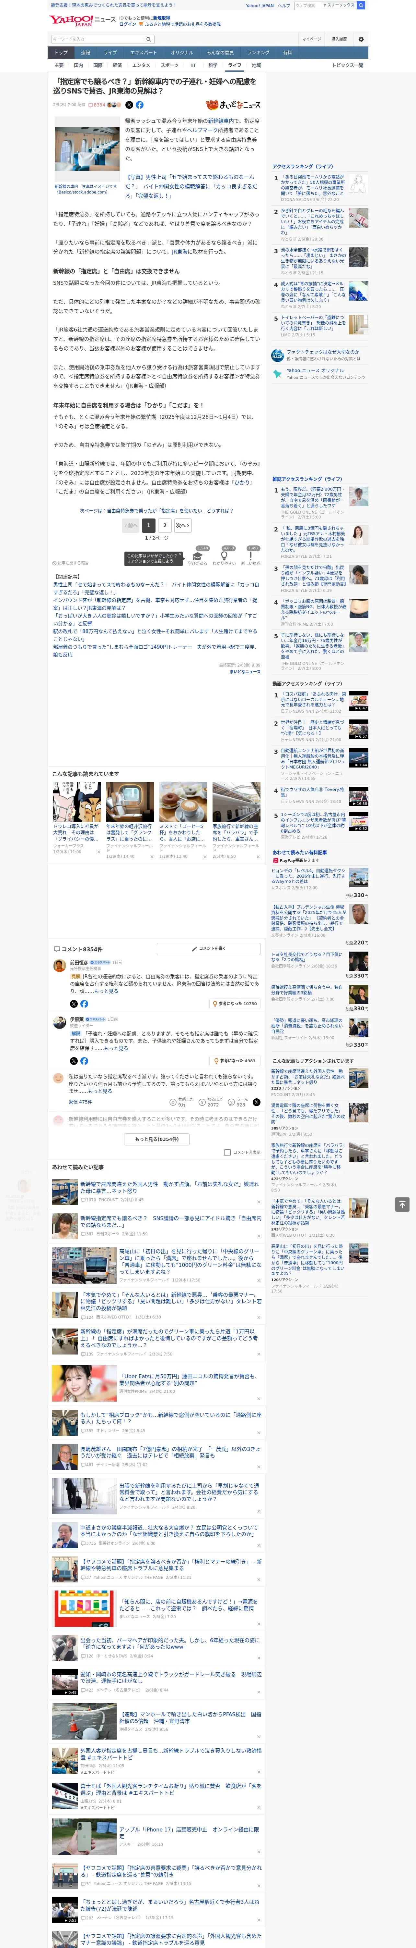Select エンタメ category
This screenshot has height=1948, width=416.
click(141, 65)
